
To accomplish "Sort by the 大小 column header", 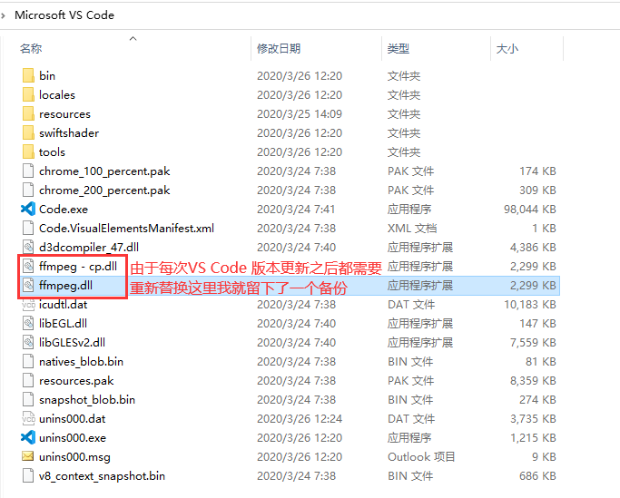I will 507,49.
